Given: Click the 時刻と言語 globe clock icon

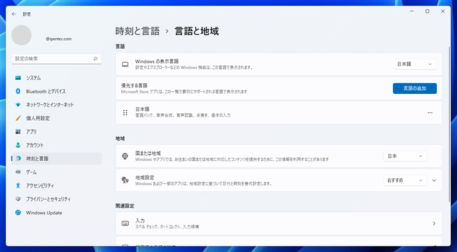Looking at the screenshot, I should [x=18, y=158].
